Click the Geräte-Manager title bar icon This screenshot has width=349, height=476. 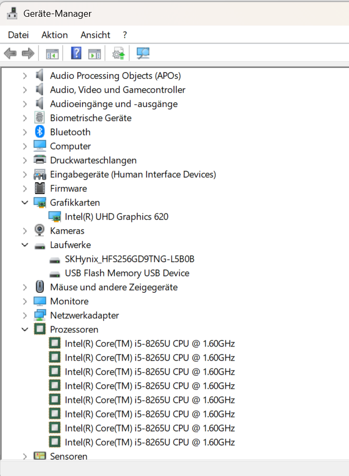[x=12, y=14]
